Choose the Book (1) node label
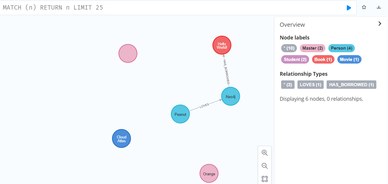The image size is (388, 184). pos(323,59)
